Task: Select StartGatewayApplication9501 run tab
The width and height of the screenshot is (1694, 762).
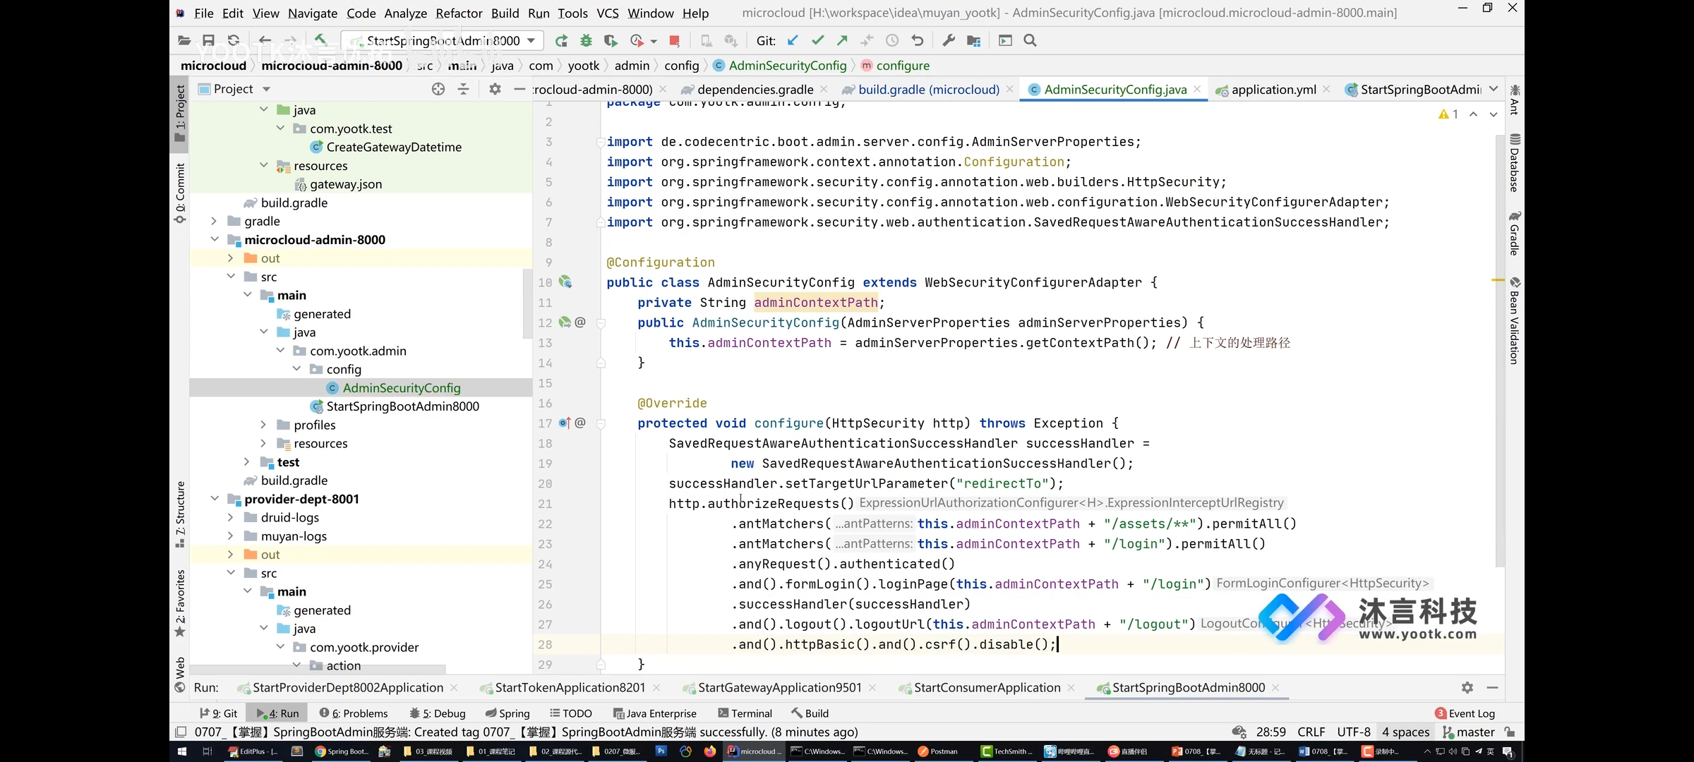Action: (x=779, y=687)
